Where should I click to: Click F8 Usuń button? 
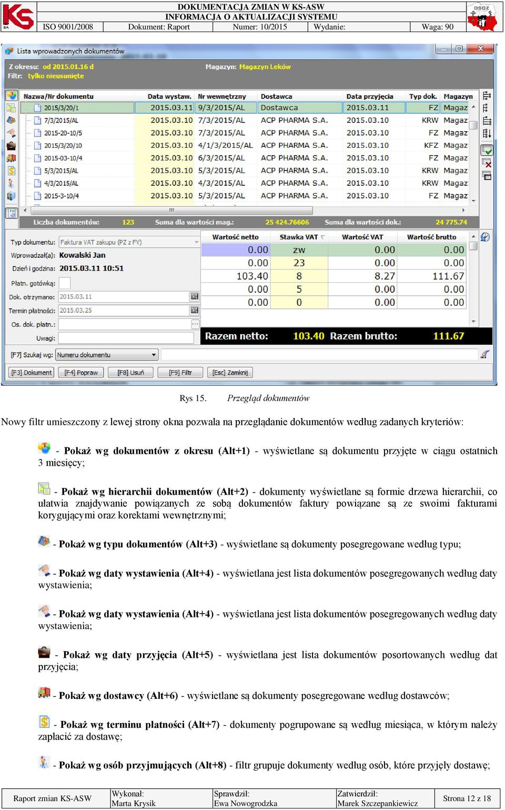[x=130, y=373]
